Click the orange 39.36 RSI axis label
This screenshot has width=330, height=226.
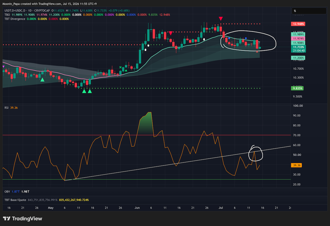pos(297,165)
